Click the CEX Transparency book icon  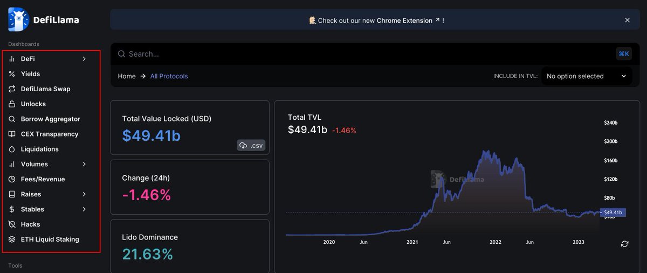(12, 134)
